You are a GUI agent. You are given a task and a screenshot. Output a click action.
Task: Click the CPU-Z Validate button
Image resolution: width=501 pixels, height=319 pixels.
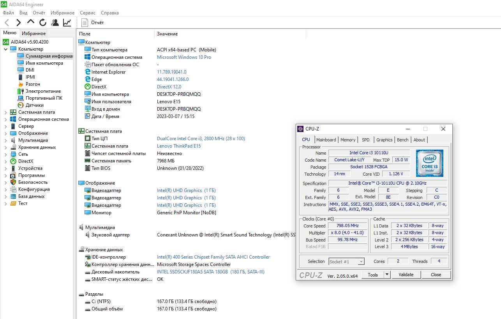406,275
